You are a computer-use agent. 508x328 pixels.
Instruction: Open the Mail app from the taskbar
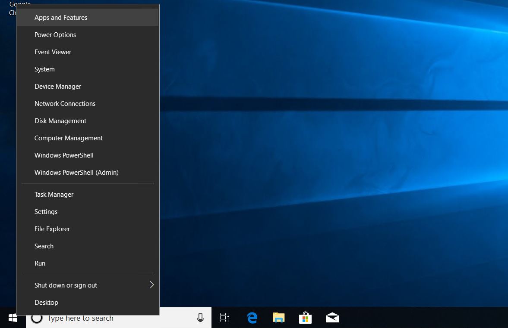[x=332, y=318]
